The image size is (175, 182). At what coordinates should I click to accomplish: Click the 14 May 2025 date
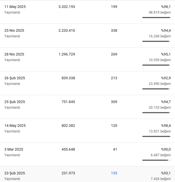[x=15, y=126]
